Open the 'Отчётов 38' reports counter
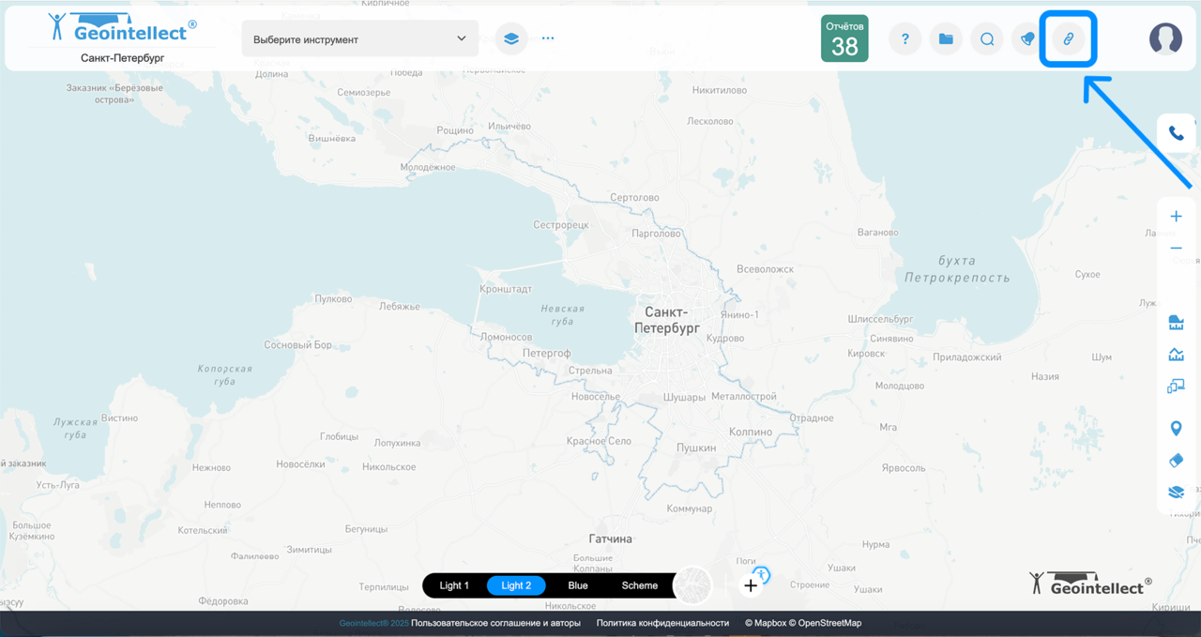 (844, 39)
